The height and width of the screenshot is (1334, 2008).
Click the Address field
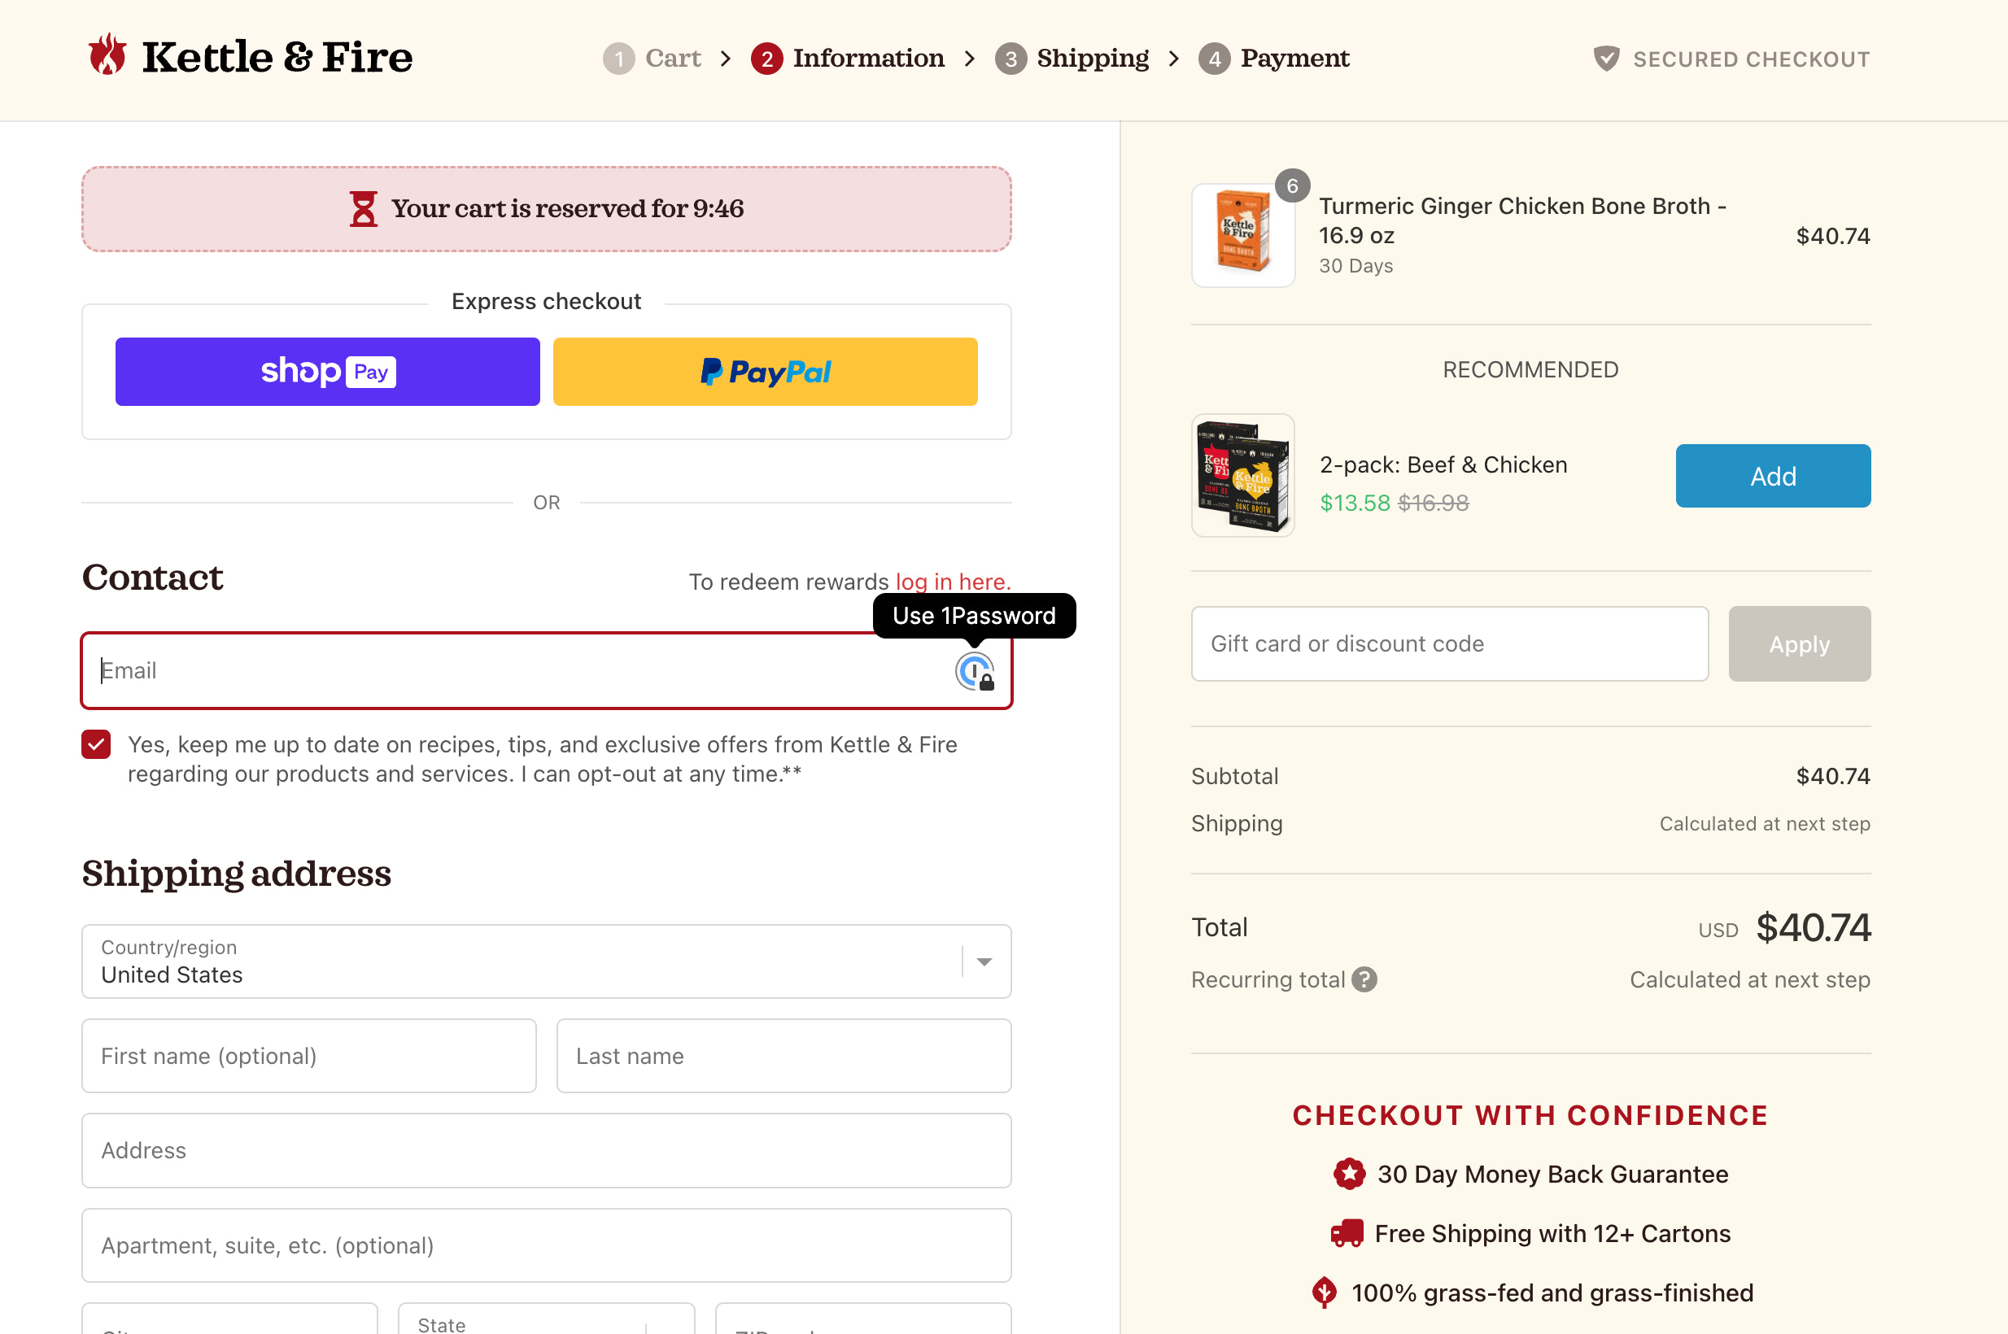[x=546, y=1150]
